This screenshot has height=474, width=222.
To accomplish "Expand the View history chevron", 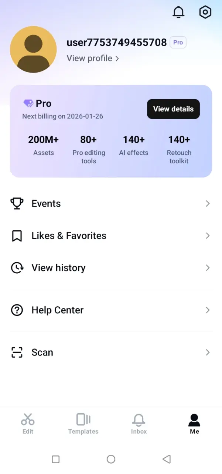I will (x=208, y=268).
